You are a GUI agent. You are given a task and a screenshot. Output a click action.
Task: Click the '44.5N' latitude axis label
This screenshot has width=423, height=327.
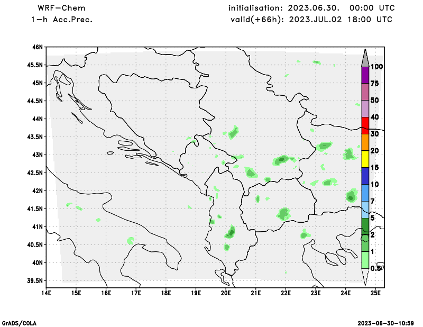tap(35, 101)
